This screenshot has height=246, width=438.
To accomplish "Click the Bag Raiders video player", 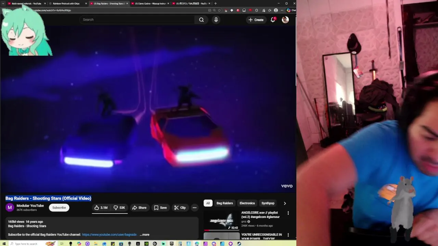I will pyautogui.click(x=148, y=109).
